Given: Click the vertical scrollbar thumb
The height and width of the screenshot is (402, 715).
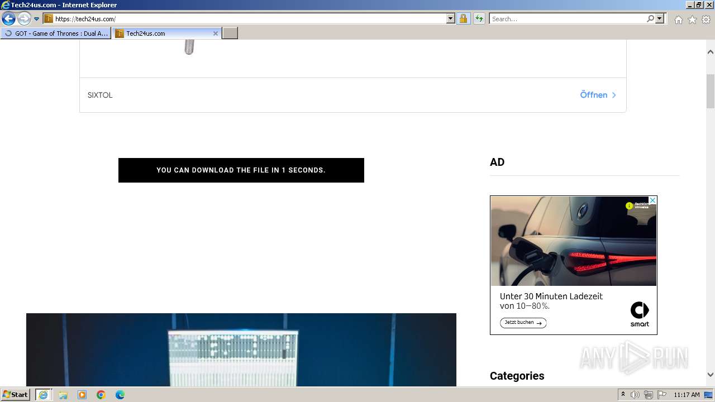Looking at the screenshot, I should pos(711,91).
